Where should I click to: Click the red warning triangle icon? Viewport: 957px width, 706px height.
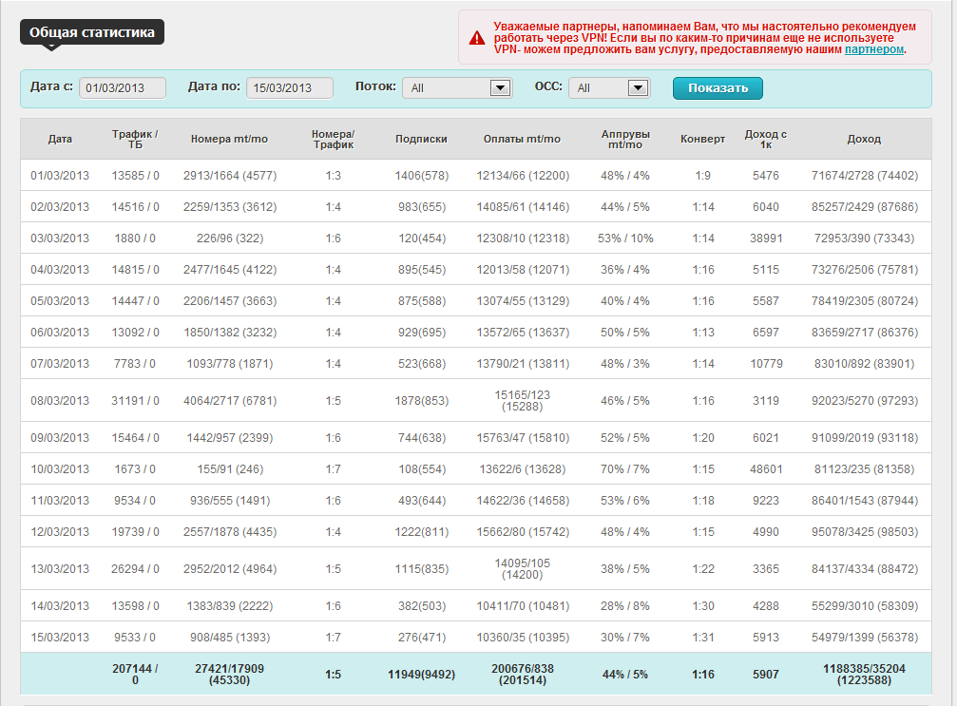tap(477, 38)
